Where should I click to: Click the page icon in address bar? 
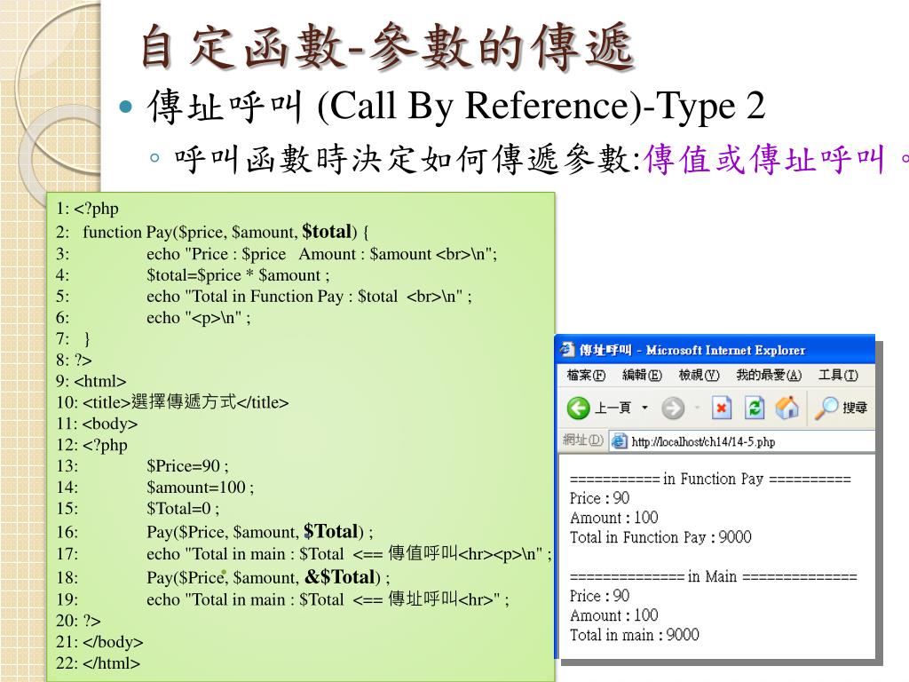pos(619,440)
